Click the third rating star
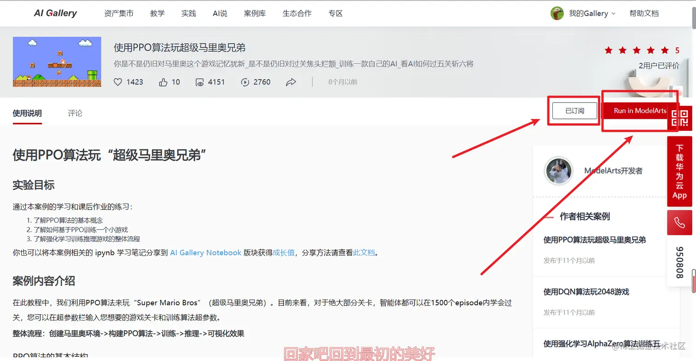Viewport: 696px width, 361px height. pyautogui.click(x=637, y=50)
